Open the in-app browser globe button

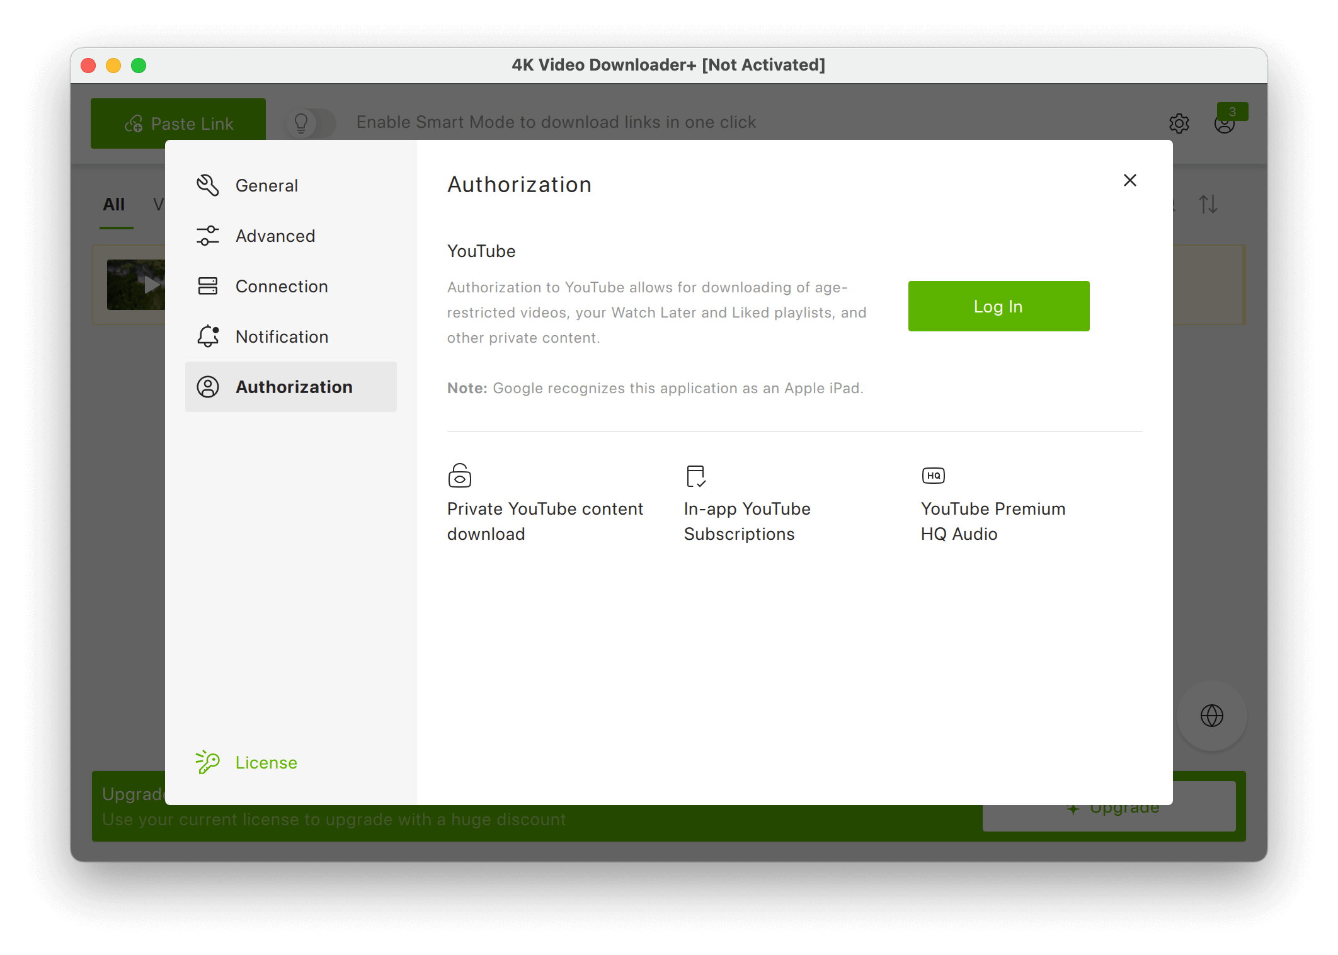tap(1212, 716)
